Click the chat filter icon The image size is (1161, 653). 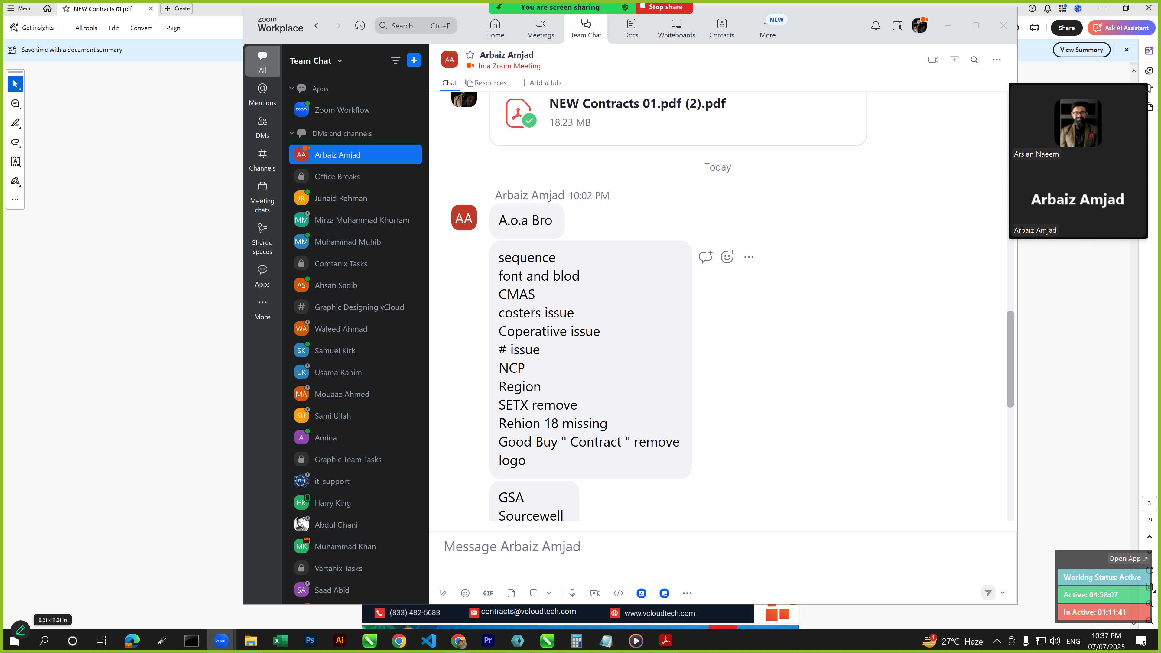pyautogui.click(x=395, y=60)
